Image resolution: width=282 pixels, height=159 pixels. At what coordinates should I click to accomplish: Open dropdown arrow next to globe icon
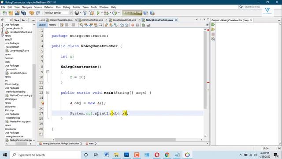pyautogui.click(x=80, y=13)
